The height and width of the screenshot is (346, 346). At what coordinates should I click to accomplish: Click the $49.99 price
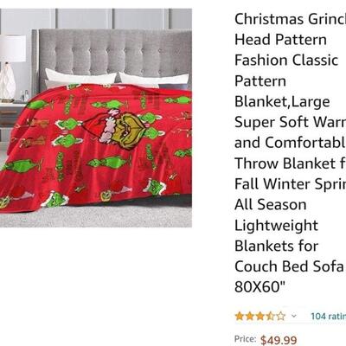[x=279, y=340]
